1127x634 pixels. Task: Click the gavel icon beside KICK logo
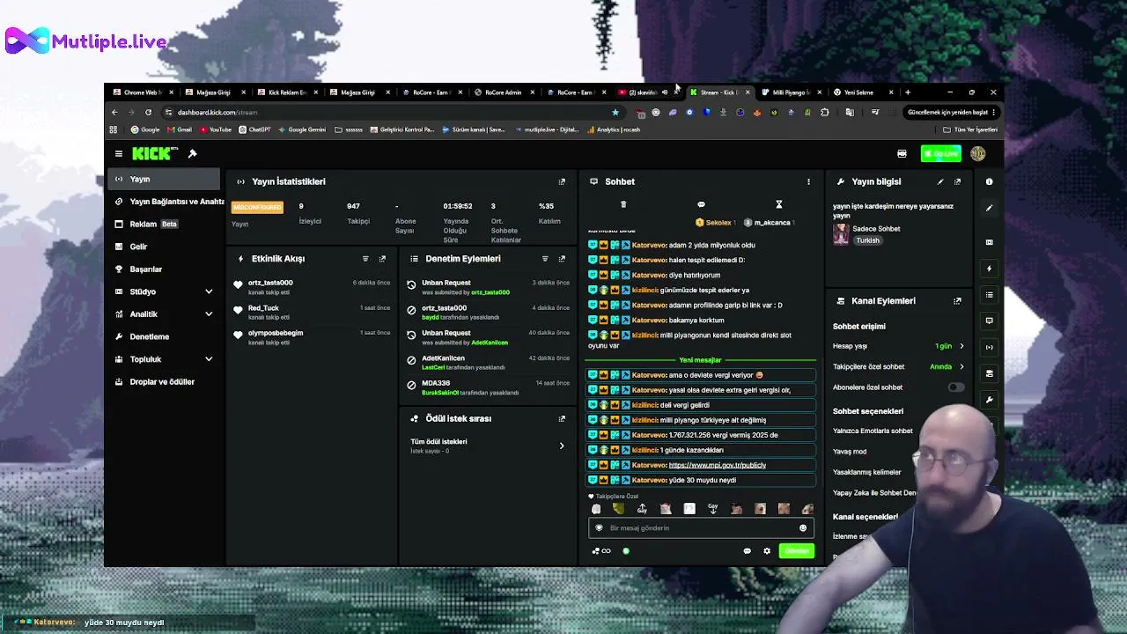(x=192, y=154)
